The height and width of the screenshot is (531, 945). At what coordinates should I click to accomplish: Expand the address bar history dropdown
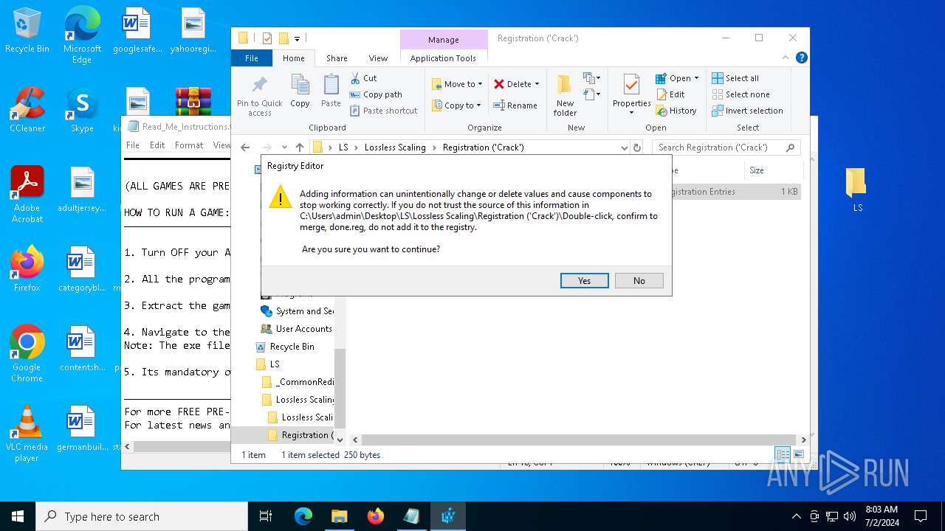tap(625, 147)
